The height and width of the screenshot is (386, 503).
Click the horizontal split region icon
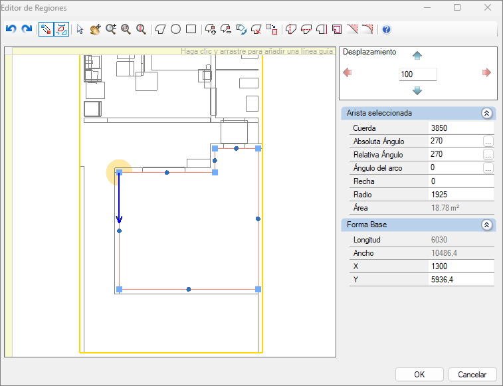coord(306,29)
